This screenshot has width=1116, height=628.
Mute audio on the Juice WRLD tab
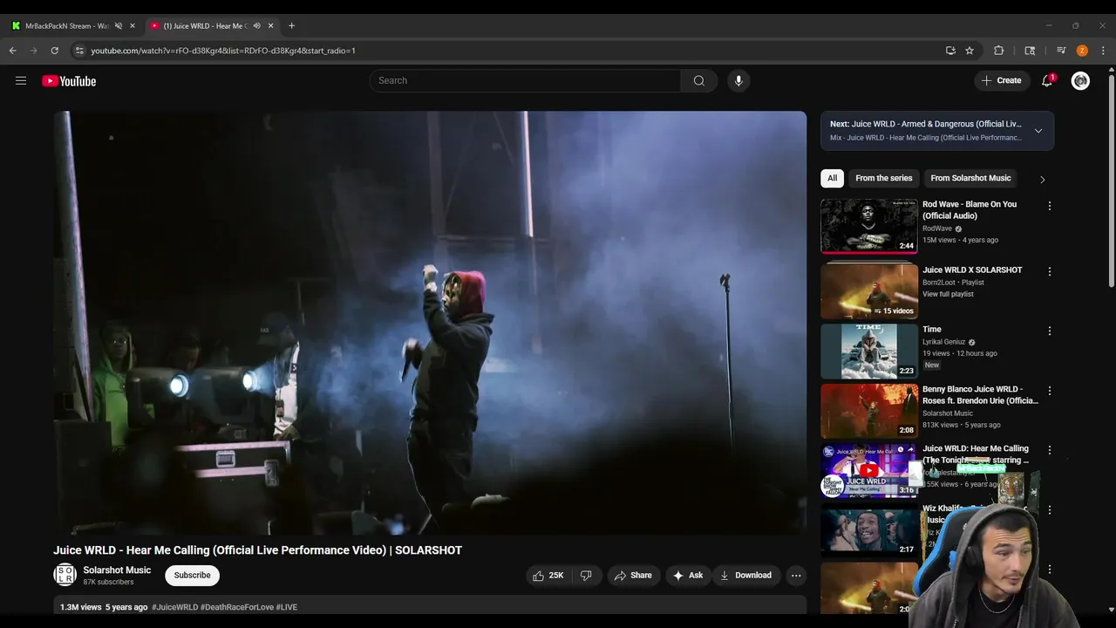pyautogui.click(x=256, y=26)
